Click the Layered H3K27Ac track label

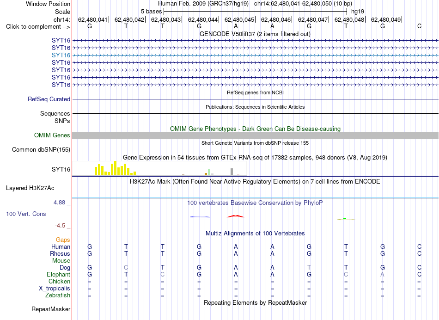(30, 188)
